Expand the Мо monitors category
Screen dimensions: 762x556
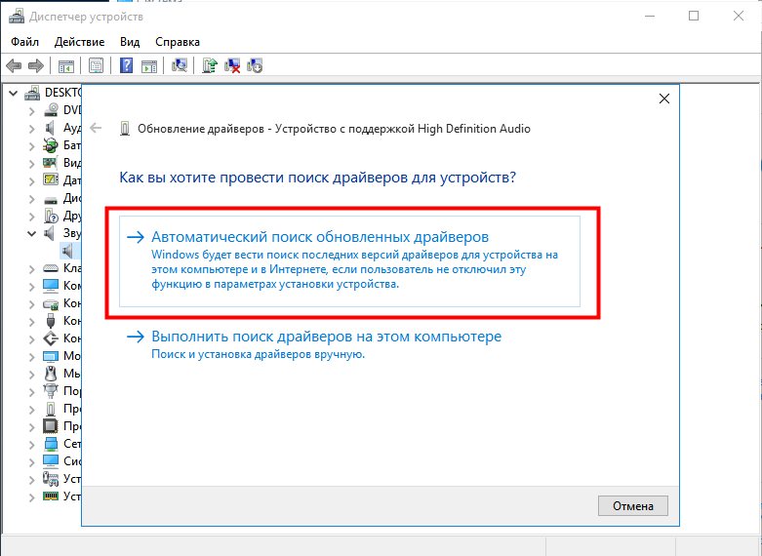click(x=32, y=356)
